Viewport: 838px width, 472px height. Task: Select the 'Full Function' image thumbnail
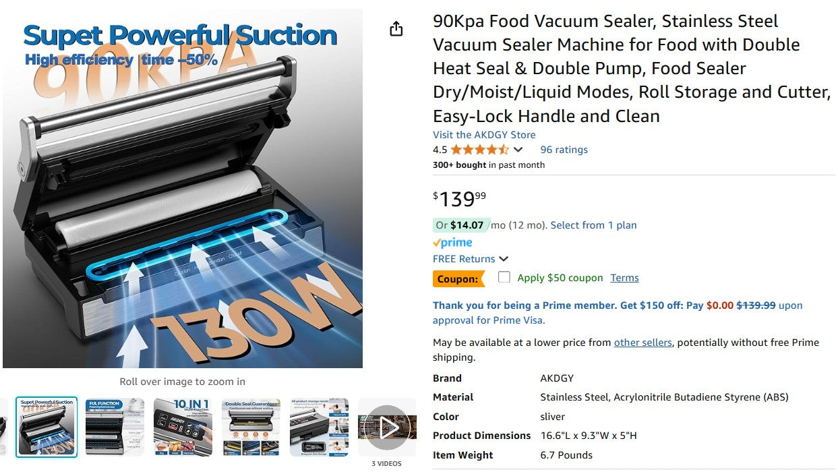click(x=115, y=427)
